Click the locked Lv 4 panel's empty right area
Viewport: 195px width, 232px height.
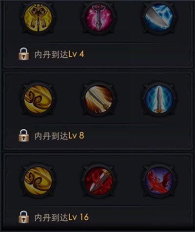138,54
